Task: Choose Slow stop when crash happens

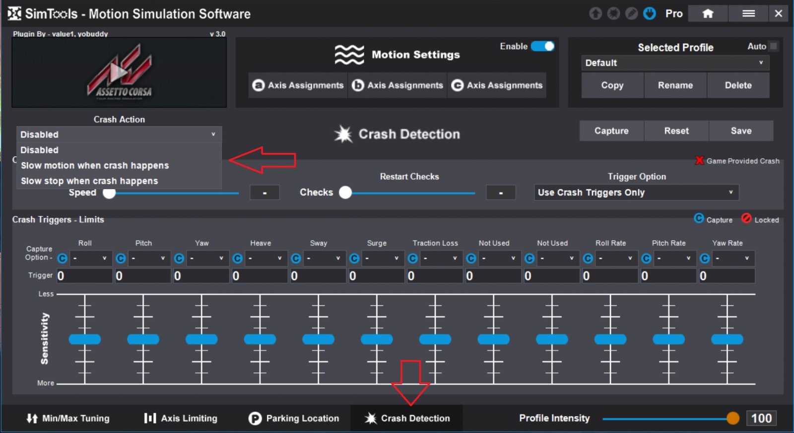Action: point(89,181)
